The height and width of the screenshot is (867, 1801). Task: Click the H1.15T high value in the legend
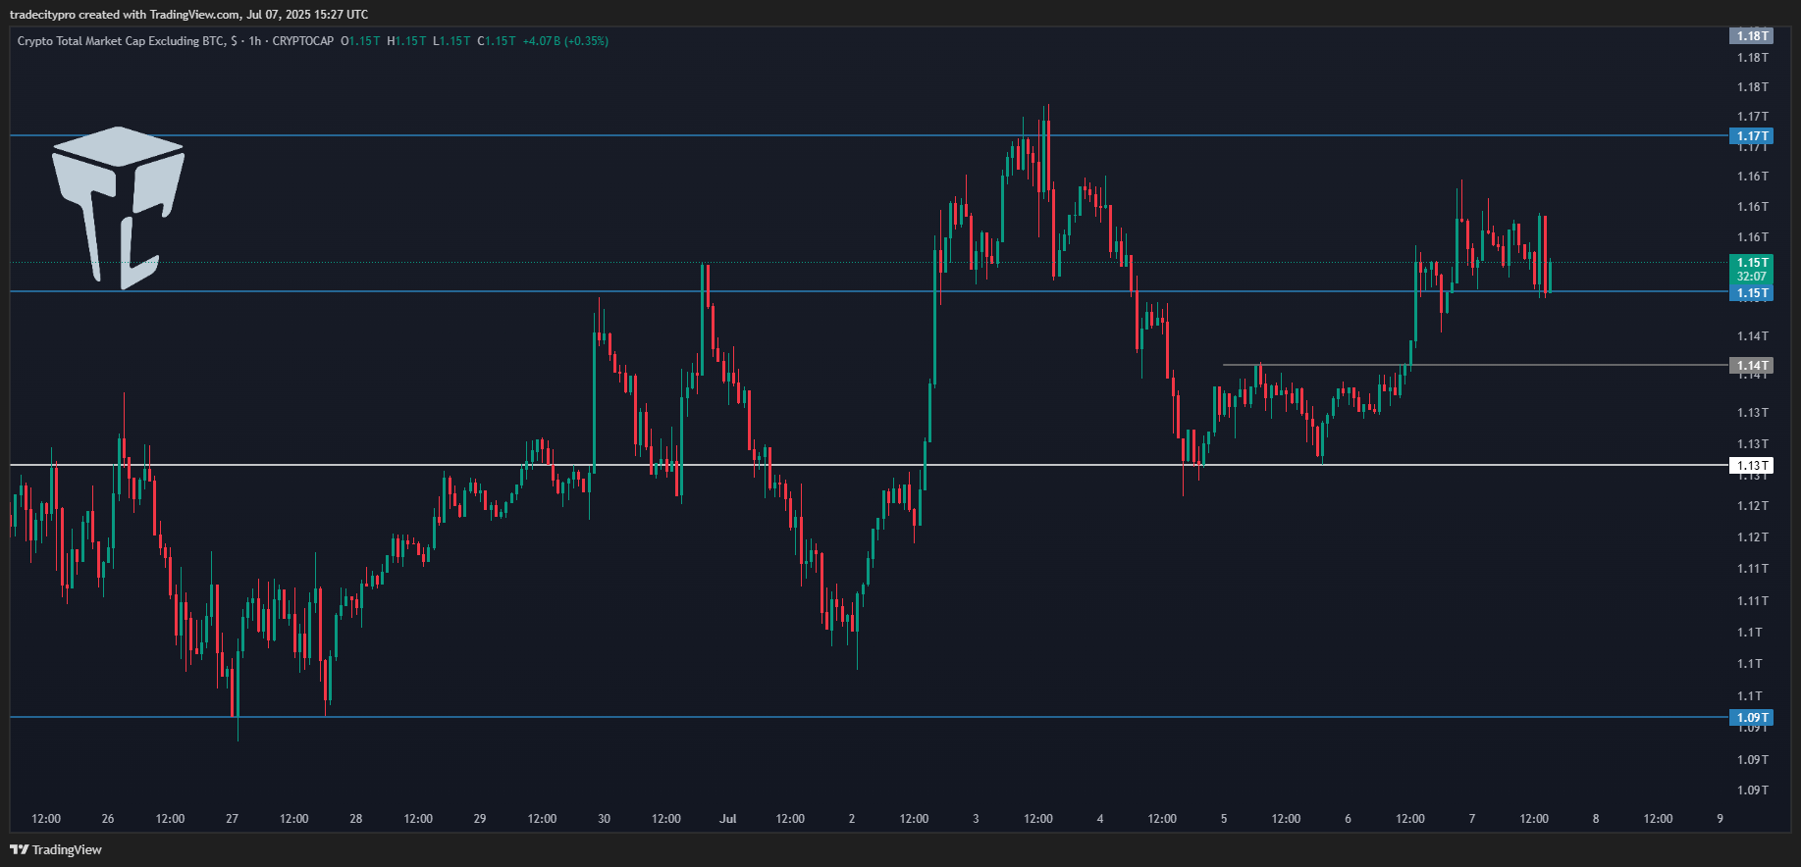(406, 41)
